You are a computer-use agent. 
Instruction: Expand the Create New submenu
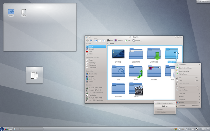[188, 65]
